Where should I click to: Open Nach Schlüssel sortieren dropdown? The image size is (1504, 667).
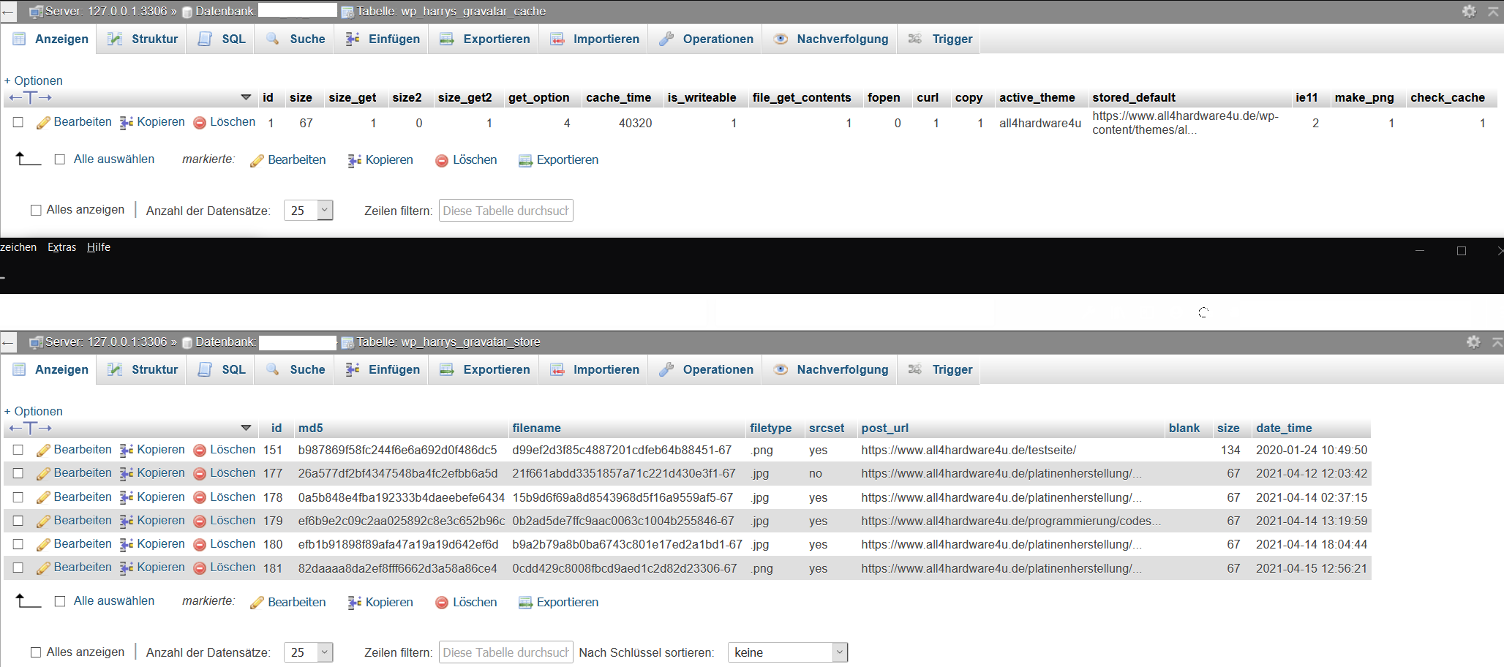tap(788, 652)
